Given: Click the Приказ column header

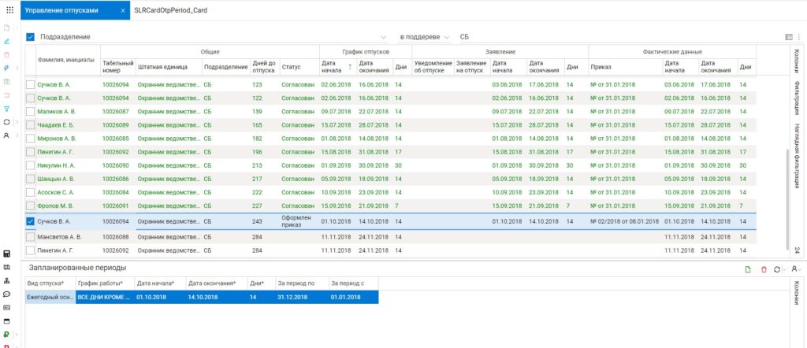Looking at the screenshot, I should (x=625, y=67).
